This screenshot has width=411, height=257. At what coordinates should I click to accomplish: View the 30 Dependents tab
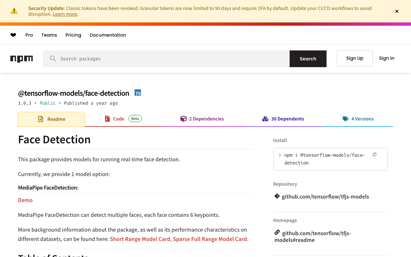283,119
